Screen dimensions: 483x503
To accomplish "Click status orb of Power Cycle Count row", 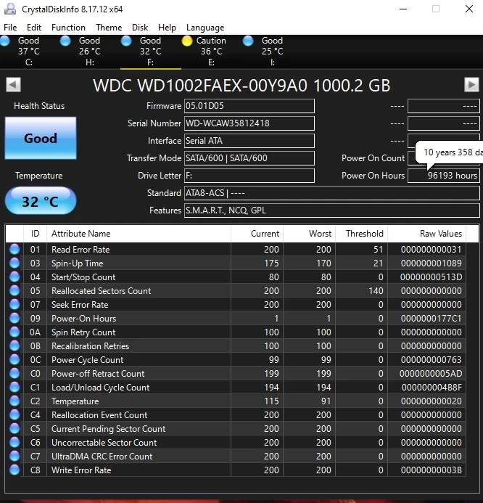I will 15,359.
